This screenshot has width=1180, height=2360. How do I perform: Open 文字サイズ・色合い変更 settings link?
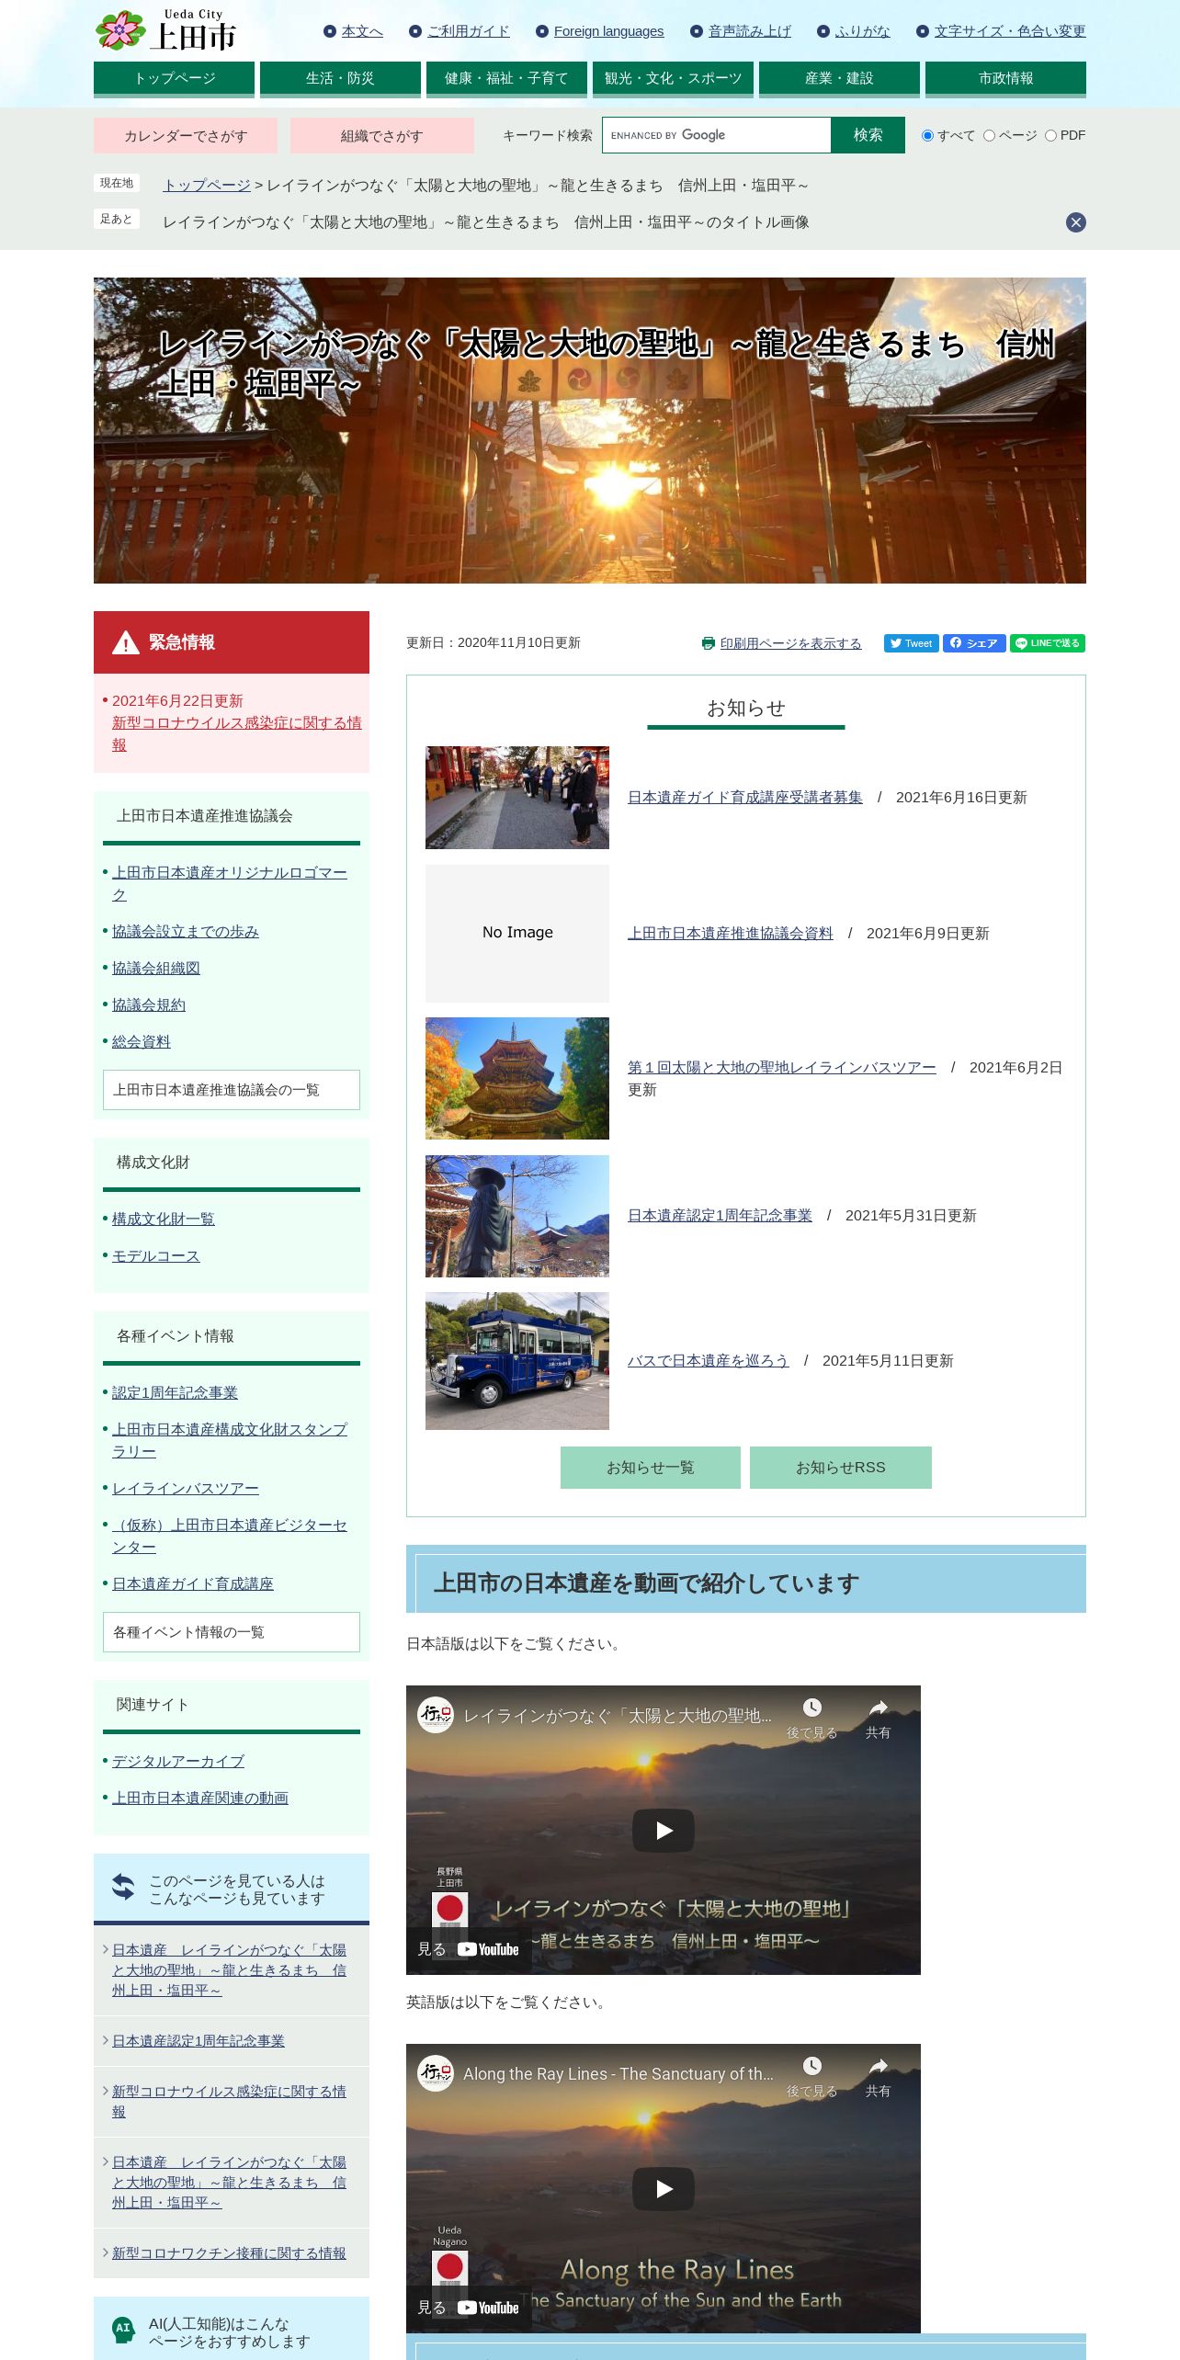tap(1010, 31)
